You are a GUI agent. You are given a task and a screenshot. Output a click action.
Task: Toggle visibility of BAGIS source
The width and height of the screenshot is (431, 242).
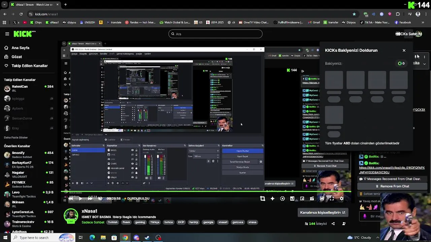pos(132,150)
